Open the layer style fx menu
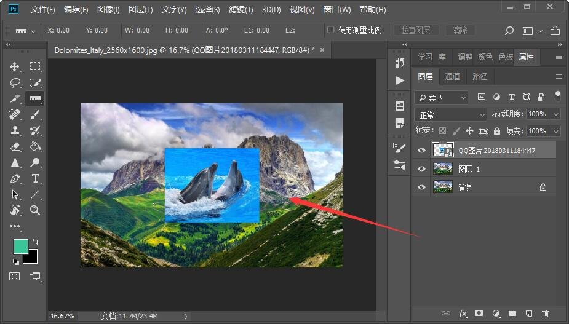 pos(463,314)
